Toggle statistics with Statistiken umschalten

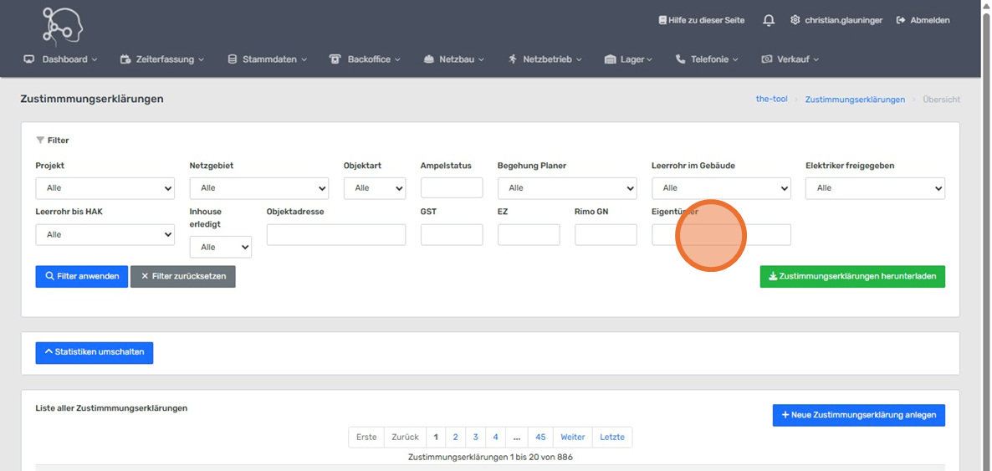coord(94,352)
